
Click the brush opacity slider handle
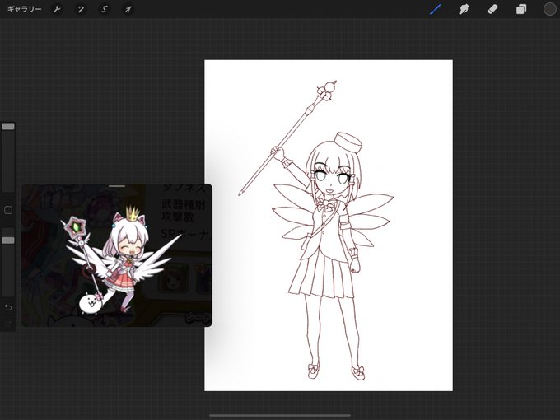[8, 240]
